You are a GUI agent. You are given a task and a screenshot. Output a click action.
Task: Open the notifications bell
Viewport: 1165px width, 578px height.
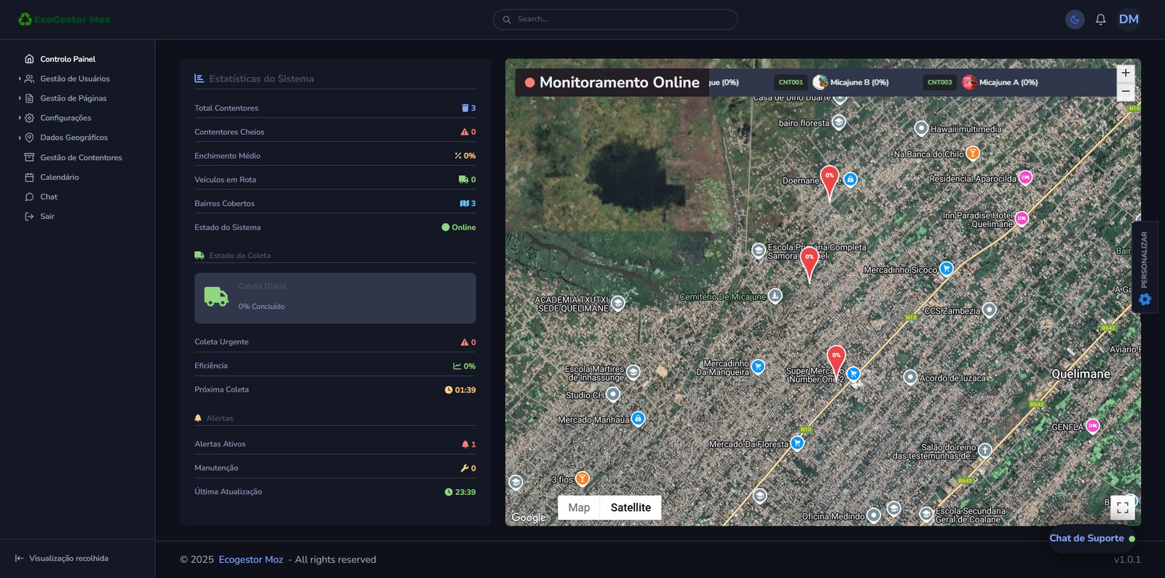[1101, 20]
